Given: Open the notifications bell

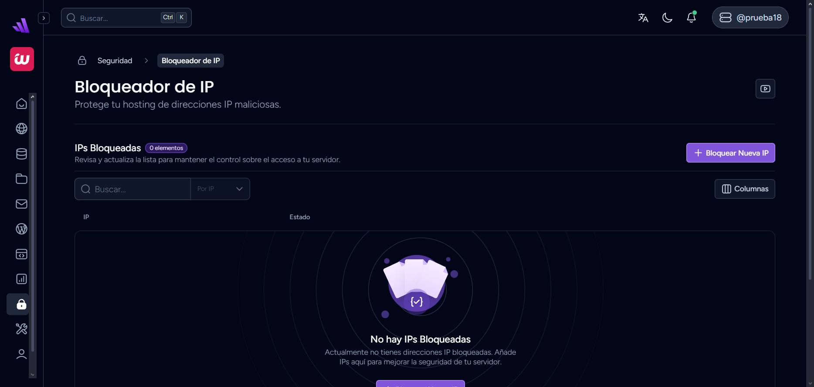Looking at the screenshot, I should [691, 17].
